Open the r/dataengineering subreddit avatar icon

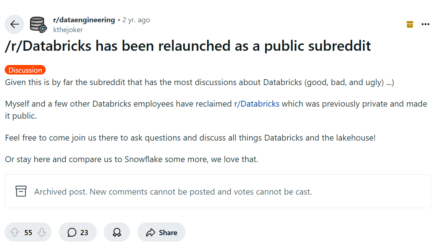(38, 24)
